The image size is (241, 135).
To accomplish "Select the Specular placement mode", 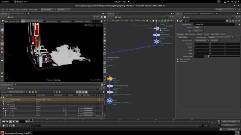I will tap(28, 21).
